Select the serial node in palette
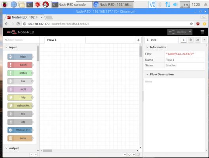The height and width of the screenshot is (158, 209). tap(20, 138)
